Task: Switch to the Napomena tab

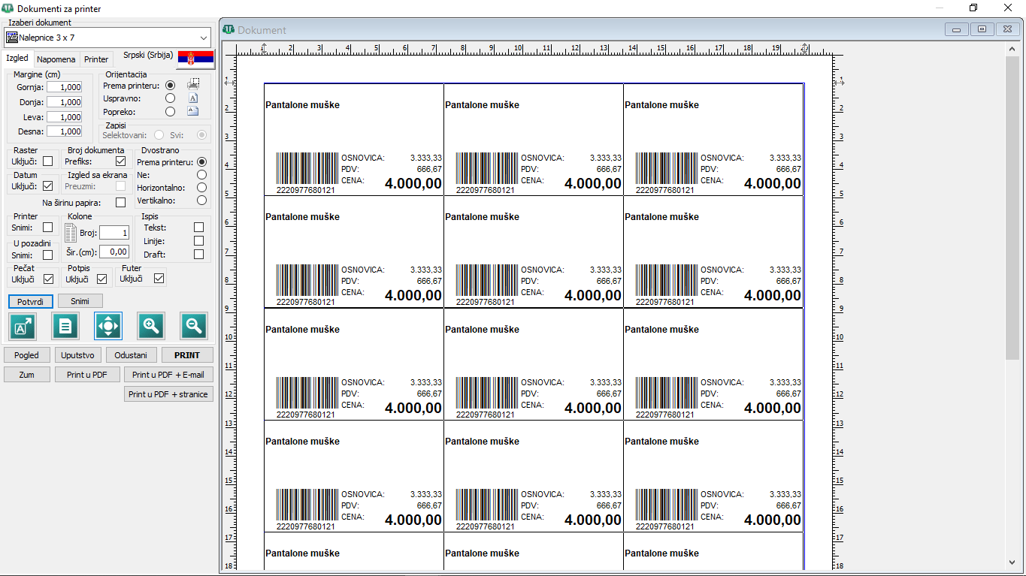Action: tap(56, 59)
